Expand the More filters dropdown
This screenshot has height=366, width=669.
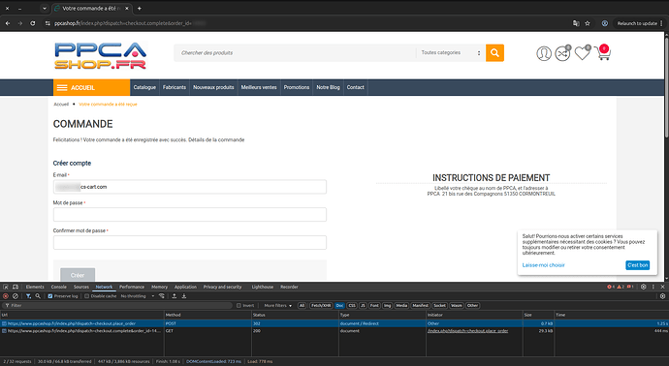pos(277,306)
